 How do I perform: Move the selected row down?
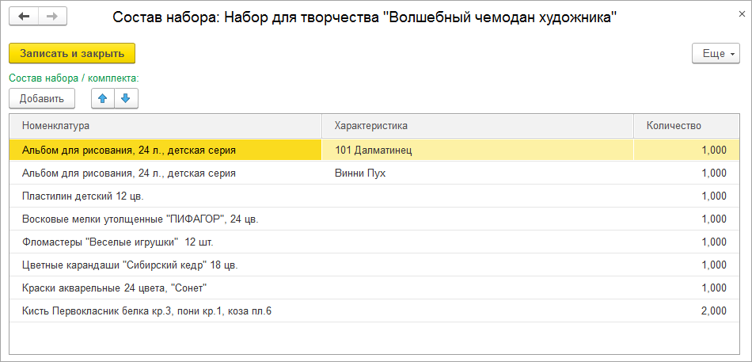coord(127,98)
